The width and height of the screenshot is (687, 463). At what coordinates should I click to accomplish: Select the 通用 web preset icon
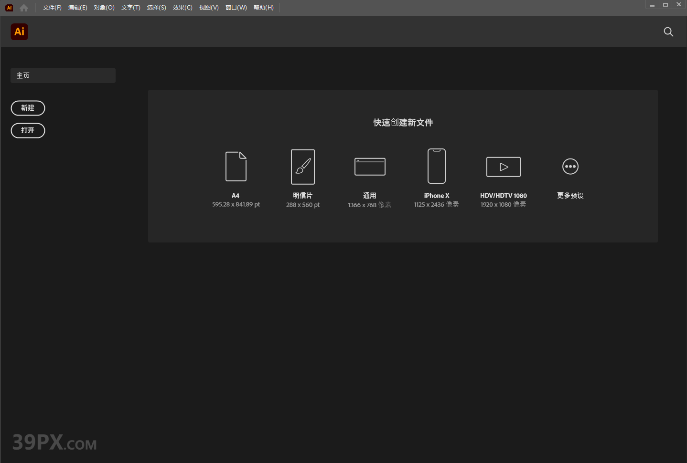(x=370, y=167)
